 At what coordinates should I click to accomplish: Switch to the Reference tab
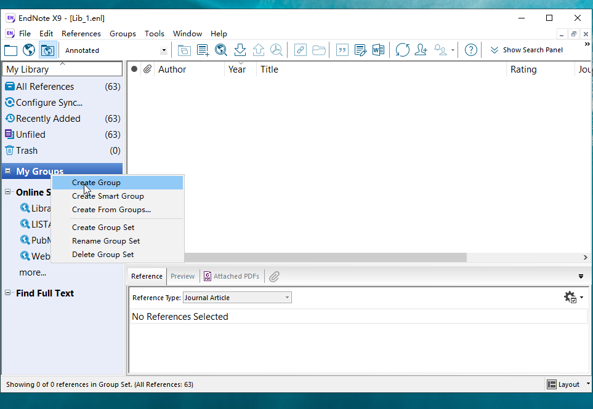[x=147, y=276]
